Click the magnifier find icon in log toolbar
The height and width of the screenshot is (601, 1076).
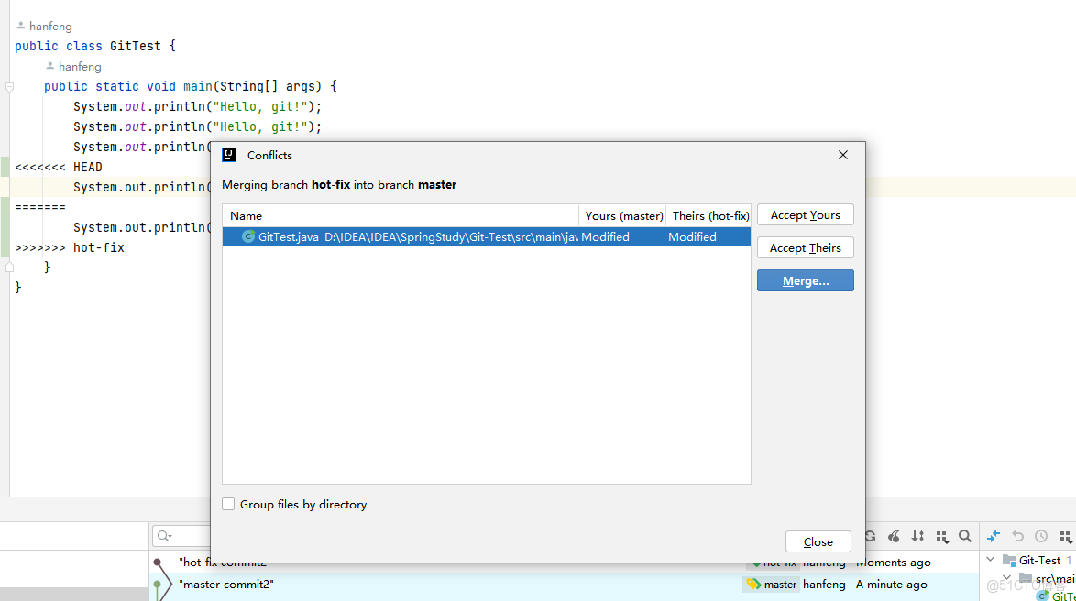pos(965,537)
